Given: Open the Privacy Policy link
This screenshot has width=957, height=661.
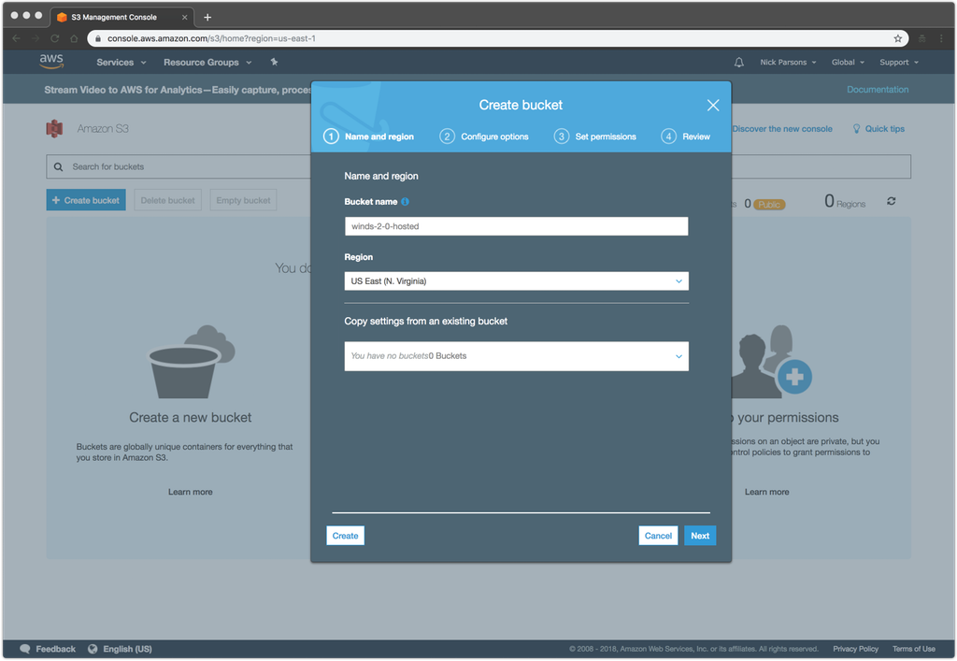Looking at the screenshot, I should pyautogui.click(x=855, y=649).
